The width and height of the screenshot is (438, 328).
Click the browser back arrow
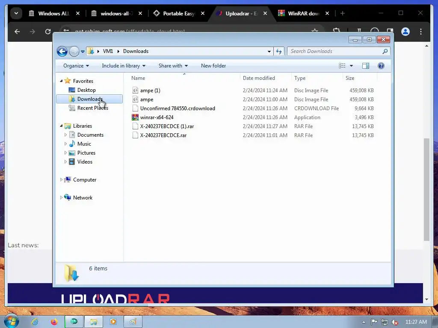click(x=17, y=32)
